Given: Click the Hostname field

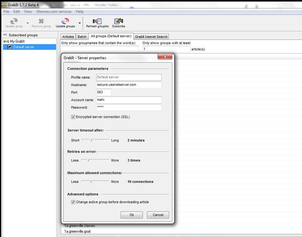Looking at the screenshot, I should (129, 85).
